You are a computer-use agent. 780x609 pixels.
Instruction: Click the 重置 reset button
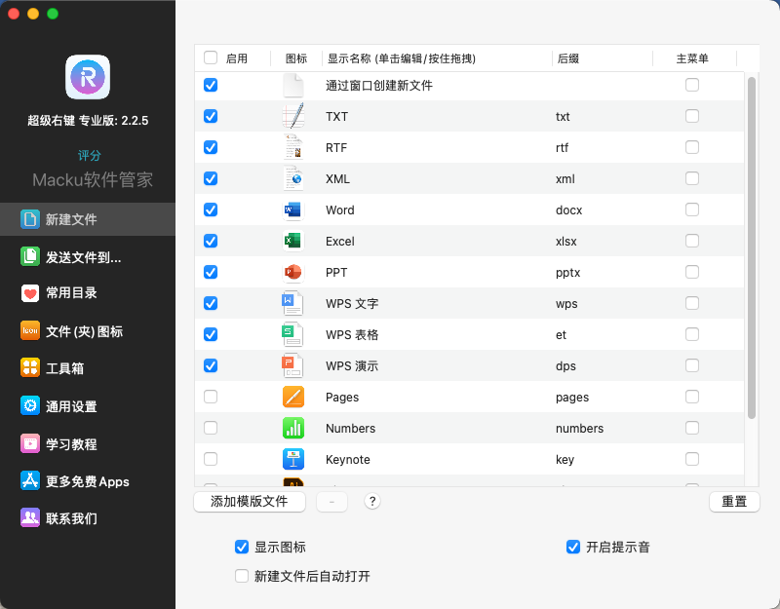pos(734,501)
